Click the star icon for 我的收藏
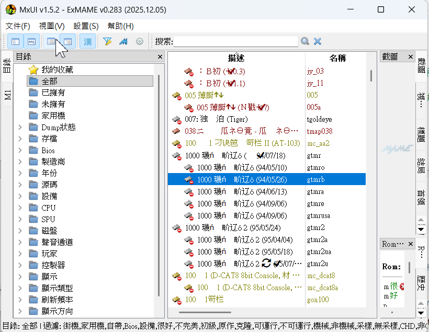This screenshot has width=429, height=332. coord(33,70)
